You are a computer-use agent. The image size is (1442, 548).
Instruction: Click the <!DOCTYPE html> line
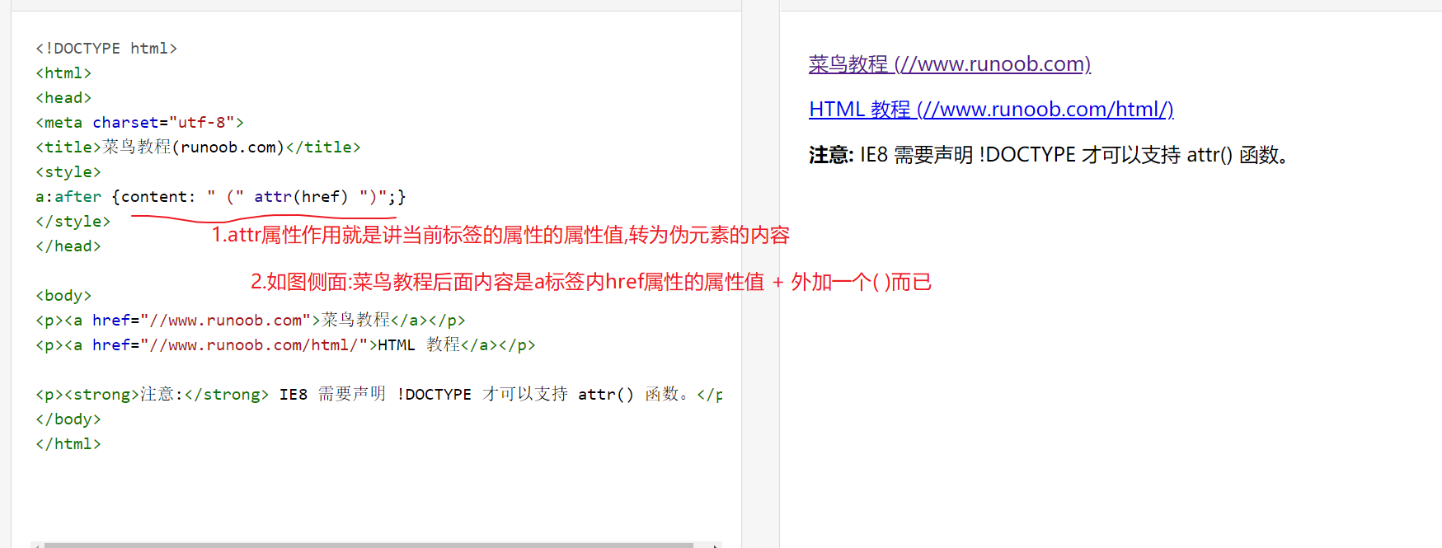pos(106,49)
